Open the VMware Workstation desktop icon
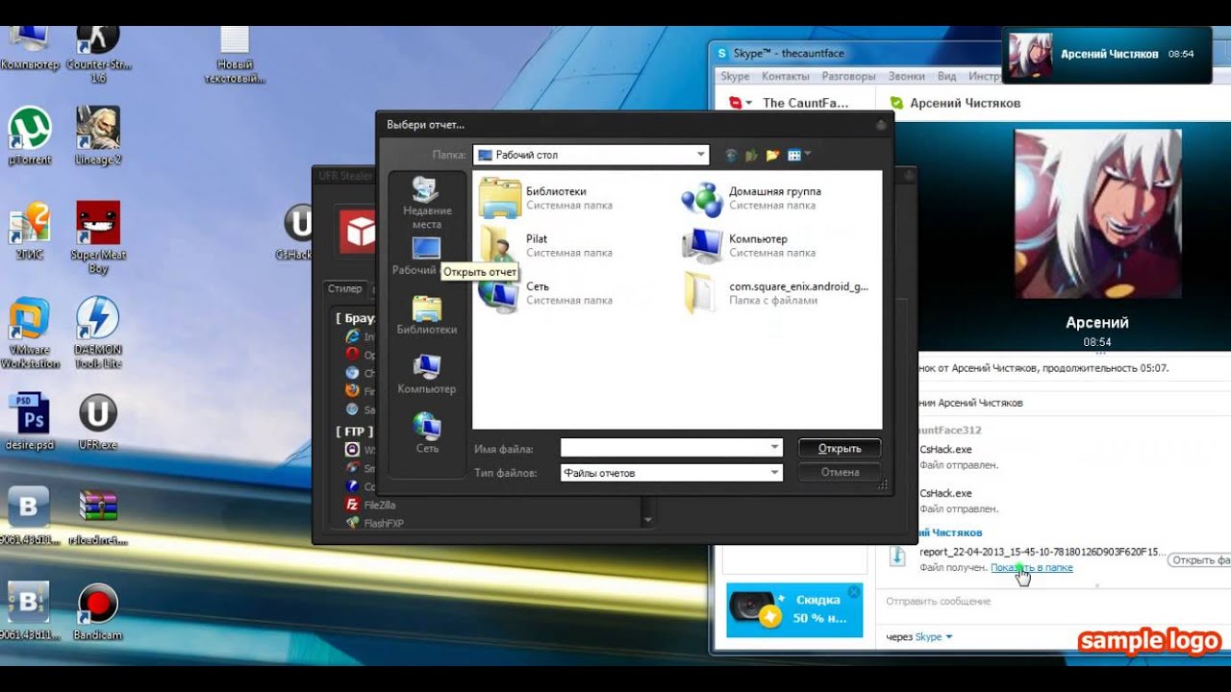Viewport: 1231px width, 692px height. [30, 333]
